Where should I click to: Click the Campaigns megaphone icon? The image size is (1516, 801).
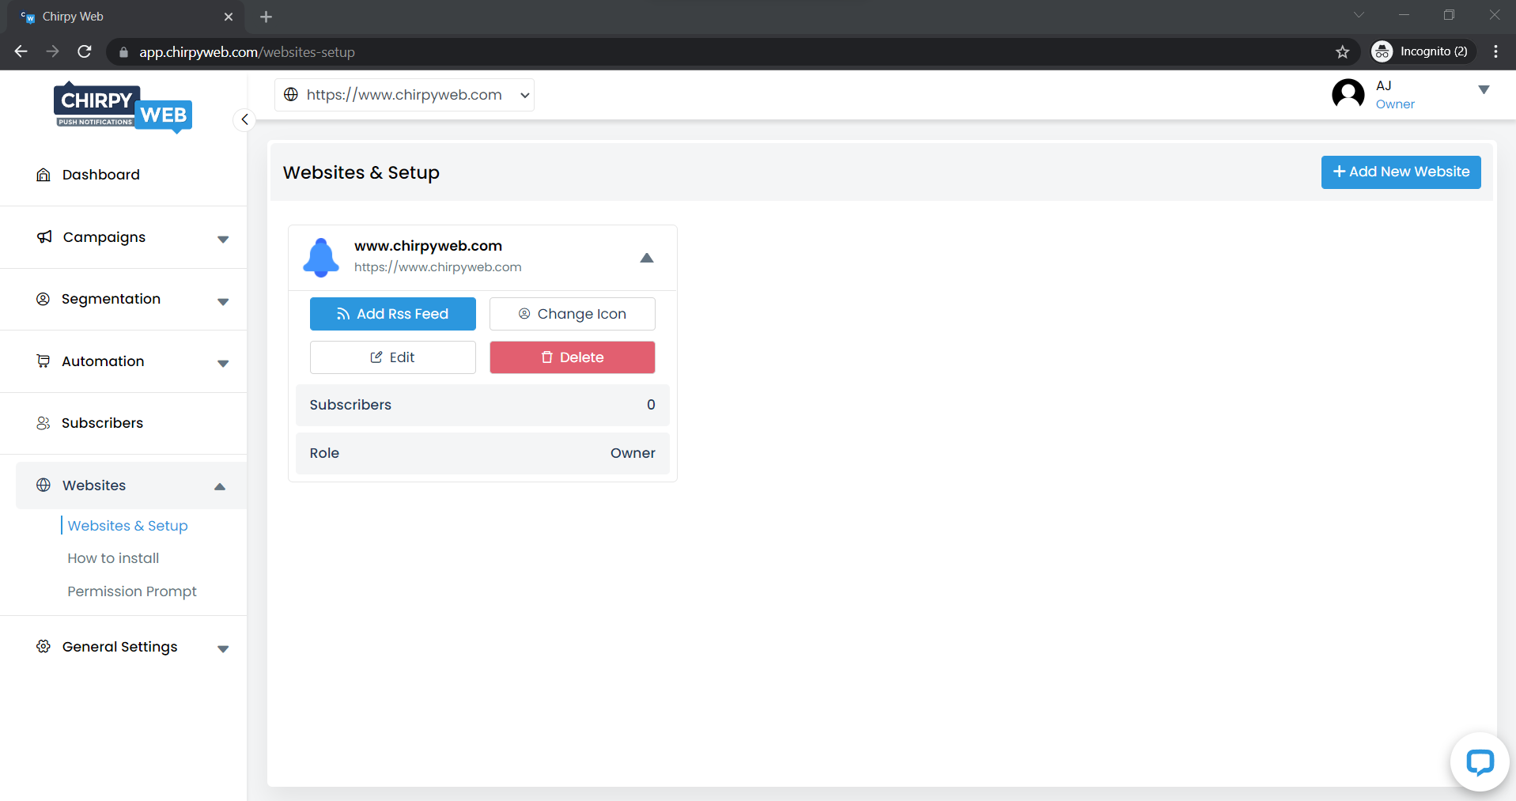tap(44, 237)
